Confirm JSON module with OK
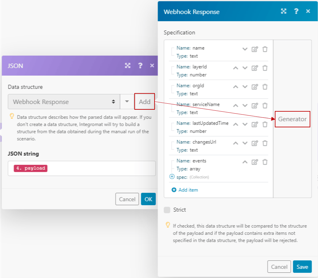318x278 pixels. (148, 199)
